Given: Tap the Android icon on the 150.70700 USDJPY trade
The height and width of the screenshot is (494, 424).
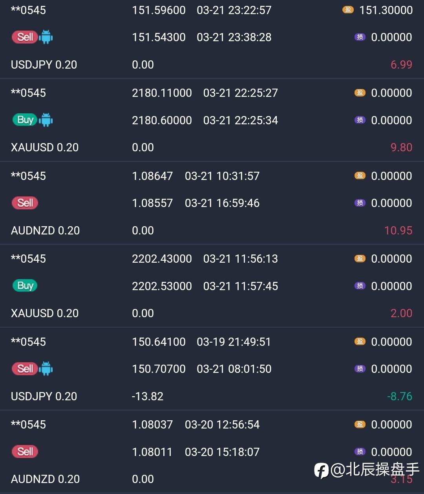Looking at the screenshot, I should click(46, 369).
